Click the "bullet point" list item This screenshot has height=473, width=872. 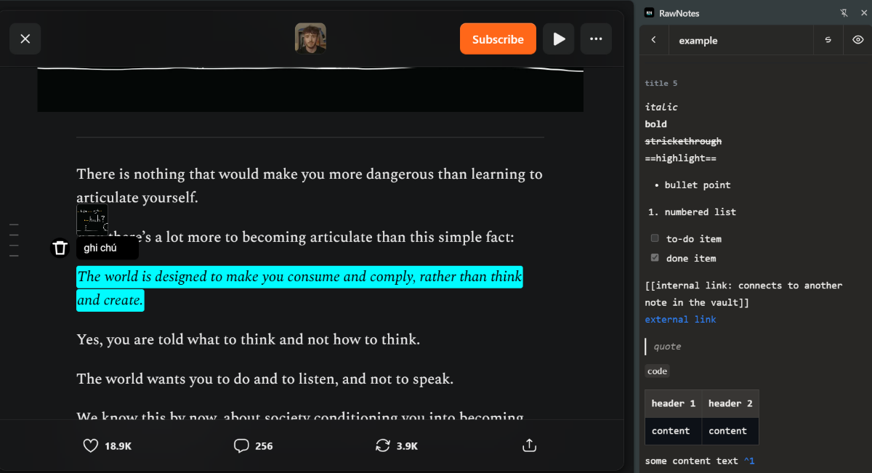click(x=698, y=185)
